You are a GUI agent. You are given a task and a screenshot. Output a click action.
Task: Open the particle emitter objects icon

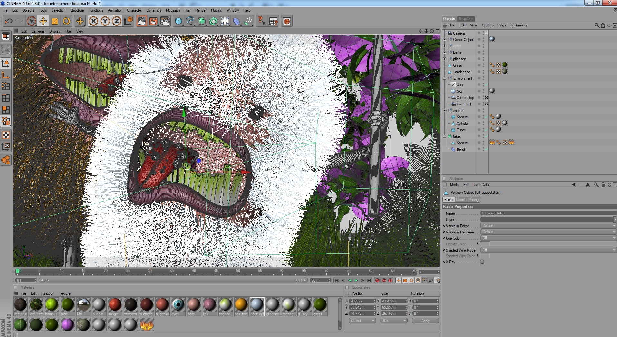pos(248,21)
